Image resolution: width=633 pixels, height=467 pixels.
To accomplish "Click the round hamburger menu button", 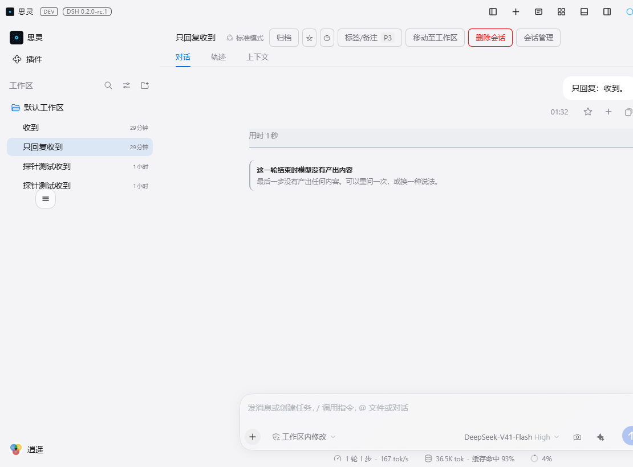I will click(x=46, y=199).
